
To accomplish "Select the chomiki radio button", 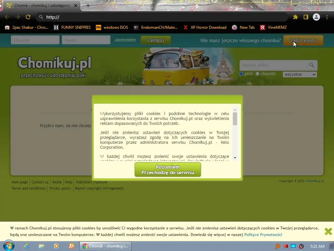I will (x=258, y=74).
